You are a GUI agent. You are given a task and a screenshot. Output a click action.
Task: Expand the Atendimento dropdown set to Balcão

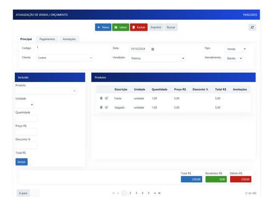(x=233, y=58)
